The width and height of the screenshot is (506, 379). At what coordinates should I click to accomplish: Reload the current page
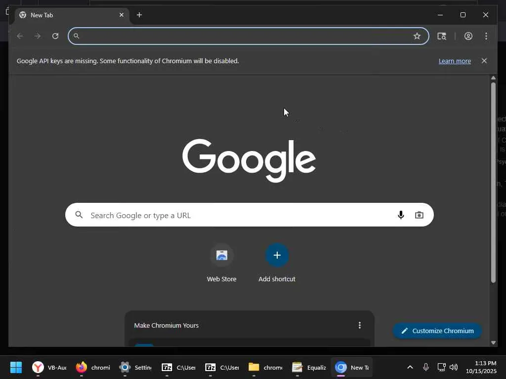pos(55,36)
